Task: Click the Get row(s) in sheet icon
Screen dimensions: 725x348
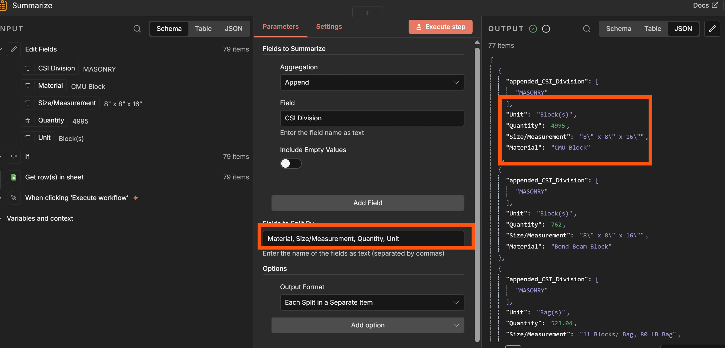Action: point(14,177)
